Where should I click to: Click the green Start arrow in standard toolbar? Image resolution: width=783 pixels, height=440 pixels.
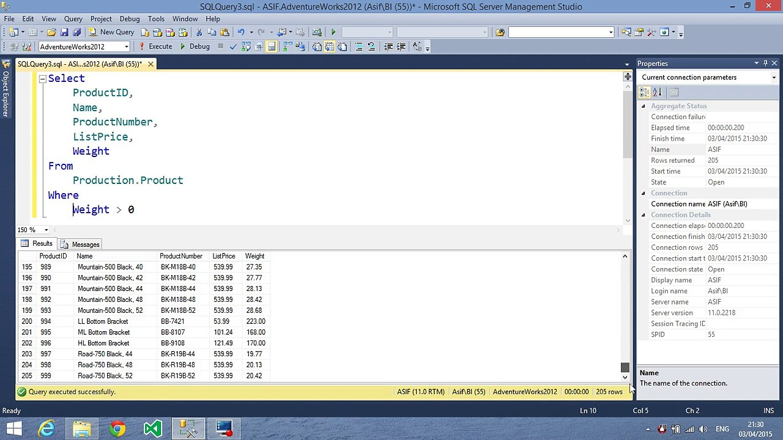(x=333, y=32)
